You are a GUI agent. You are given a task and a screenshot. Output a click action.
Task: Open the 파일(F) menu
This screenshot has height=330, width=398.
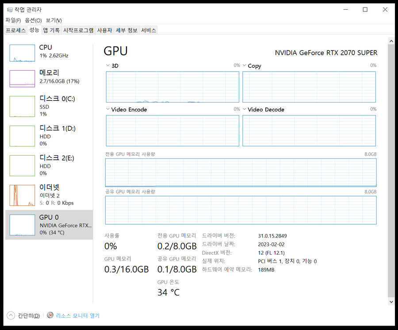click(13, 20)
